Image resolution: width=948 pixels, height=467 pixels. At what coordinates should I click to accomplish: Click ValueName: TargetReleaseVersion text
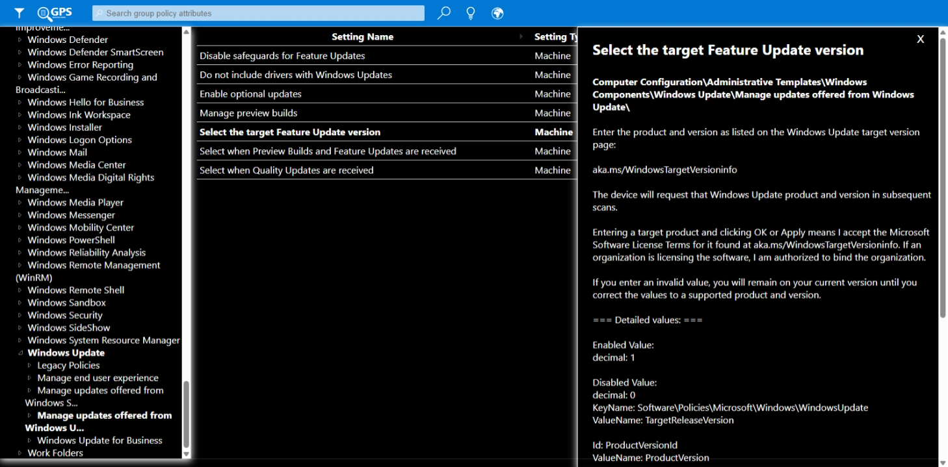(663, 420)
